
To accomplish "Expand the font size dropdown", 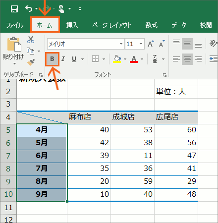I will coord(141,44).
